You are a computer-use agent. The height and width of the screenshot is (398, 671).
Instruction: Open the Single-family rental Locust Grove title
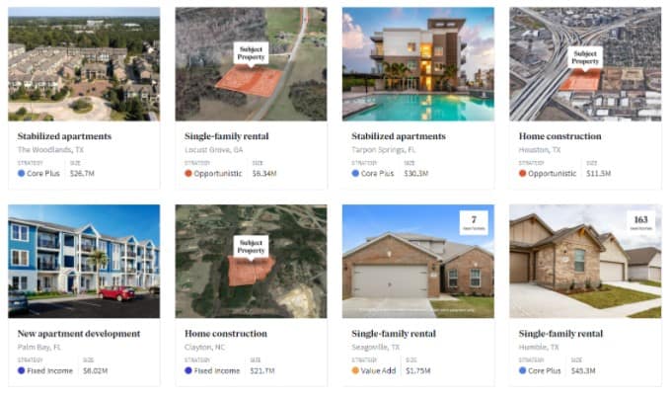226,136
